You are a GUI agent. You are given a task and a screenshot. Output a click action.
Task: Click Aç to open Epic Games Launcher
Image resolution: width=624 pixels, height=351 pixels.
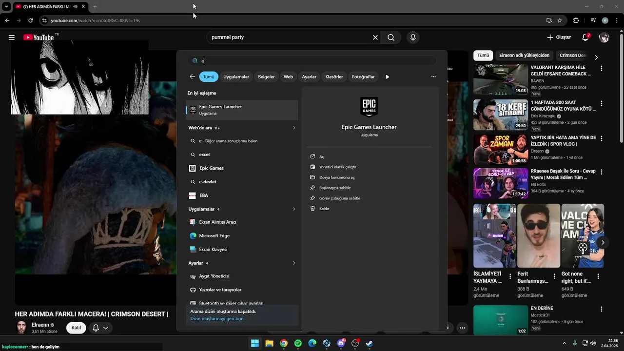tap(321, 156)
